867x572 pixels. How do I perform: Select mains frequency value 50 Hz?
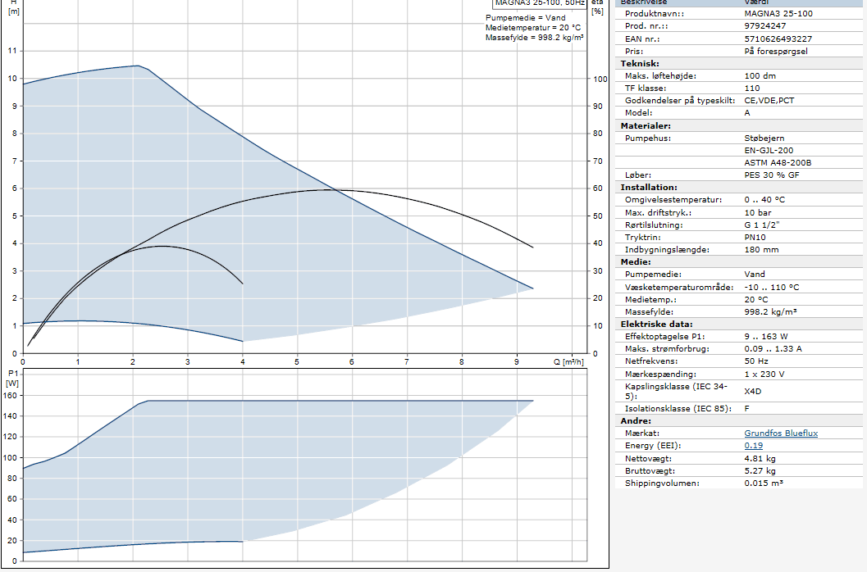756,361
